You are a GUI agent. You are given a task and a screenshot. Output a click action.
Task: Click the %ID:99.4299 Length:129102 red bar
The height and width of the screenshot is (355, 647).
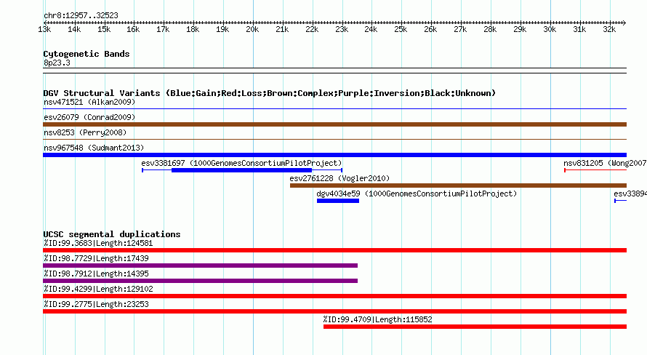[334, 296]
